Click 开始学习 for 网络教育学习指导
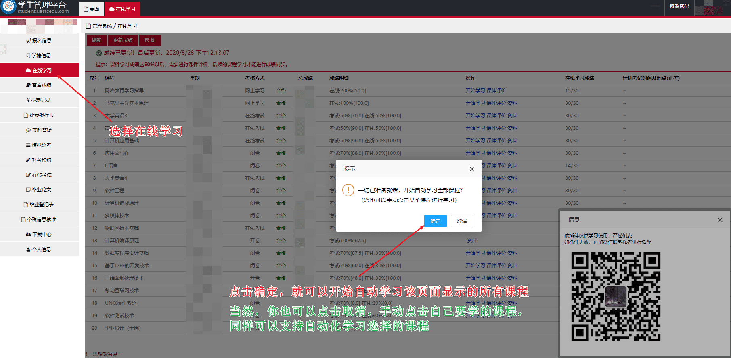Image resolution: width=731 pixels, height=358 pixels. [475, 91]
